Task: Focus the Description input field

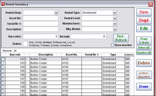Action: tap(41, 29)
